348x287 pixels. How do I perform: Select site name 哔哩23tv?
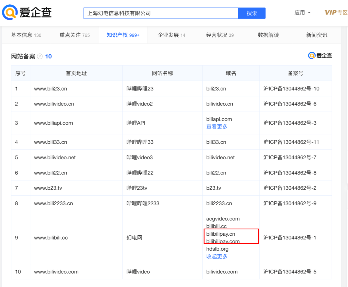(137, 188)
